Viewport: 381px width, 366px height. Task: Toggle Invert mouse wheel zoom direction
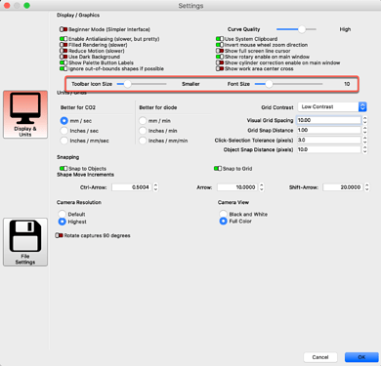pos(220,45)
